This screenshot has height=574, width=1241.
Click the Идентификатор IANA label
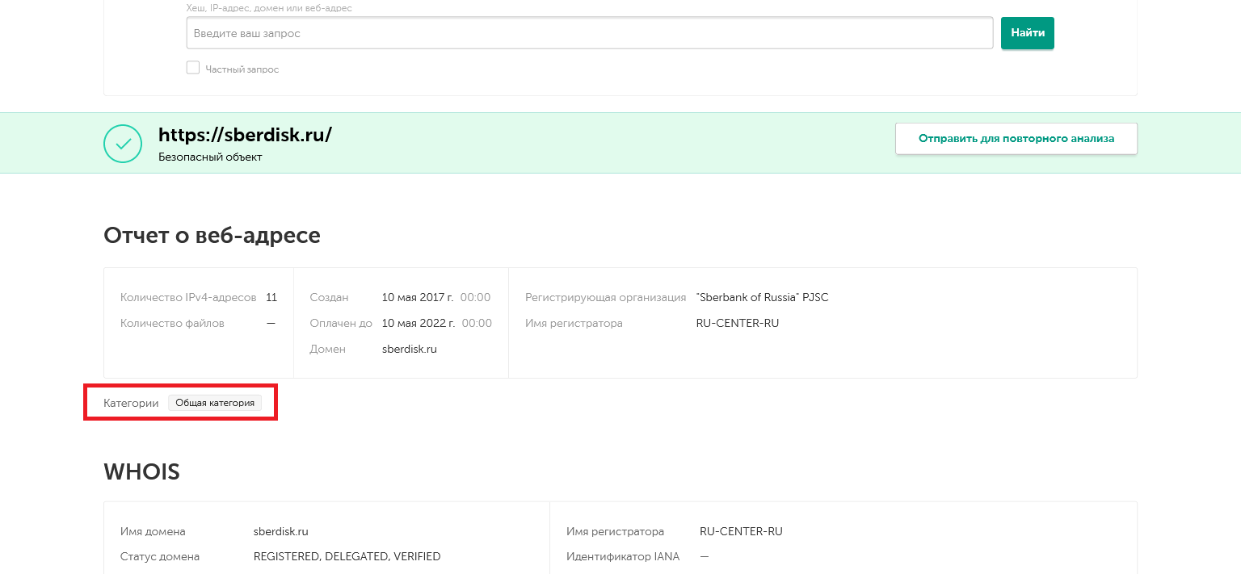[623, 557]
